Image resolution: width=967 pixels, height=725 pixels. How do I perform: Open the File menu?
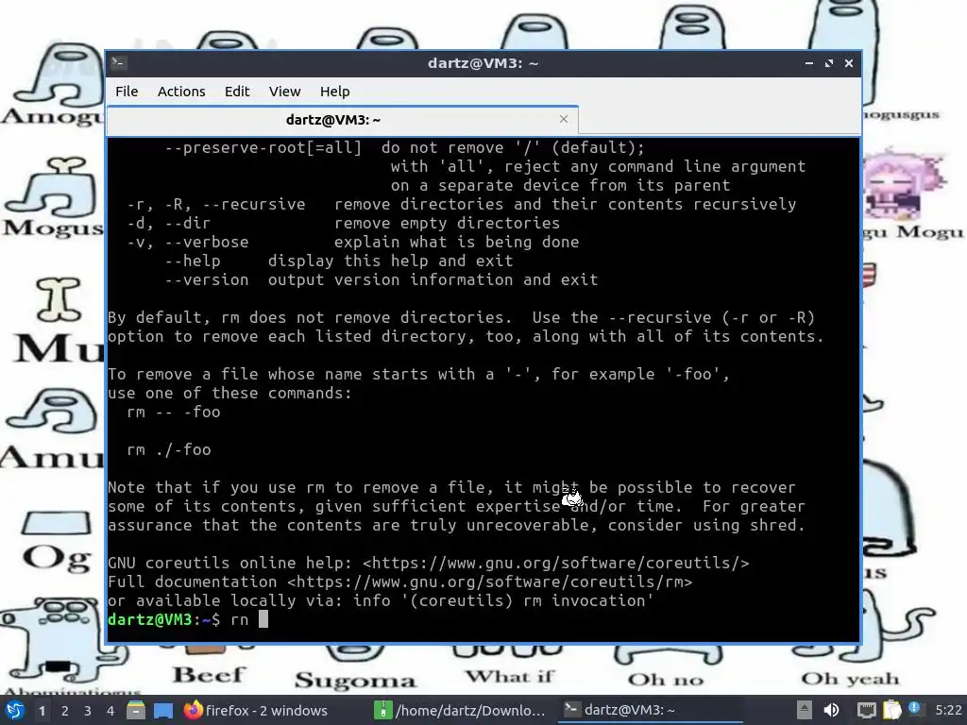click(127, 92)
